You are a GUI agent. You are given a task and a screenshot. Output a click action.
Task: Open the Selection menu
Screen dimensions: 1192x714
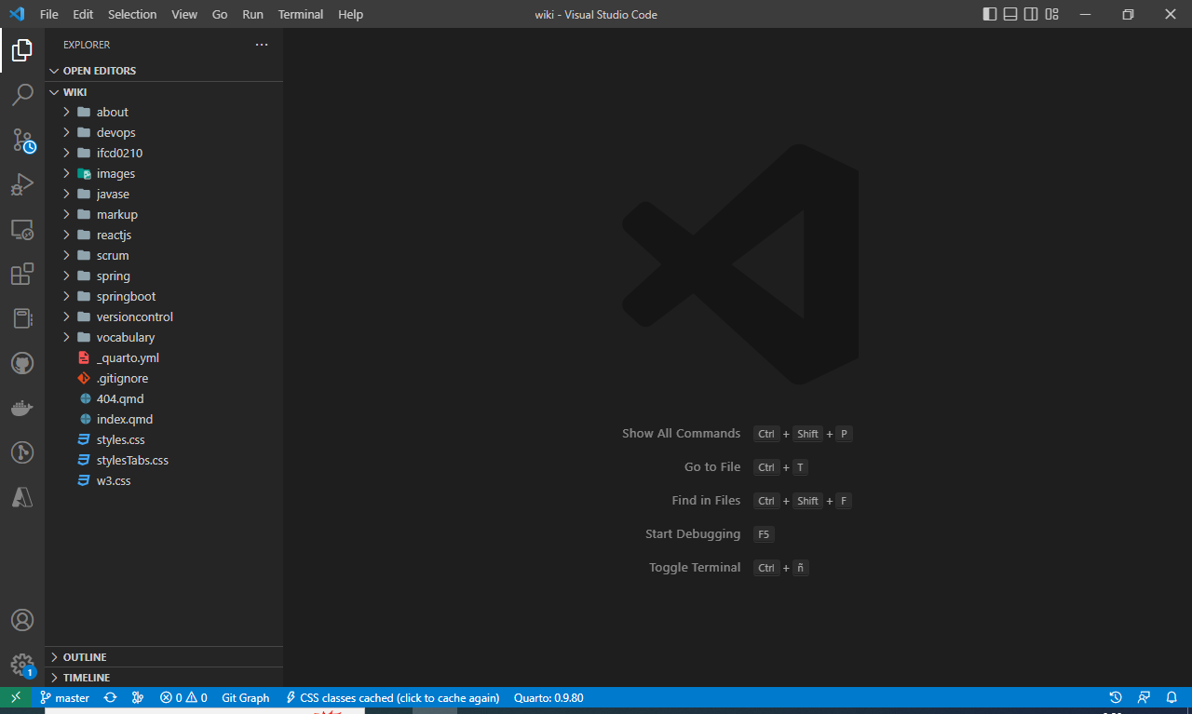pos(132,14)
